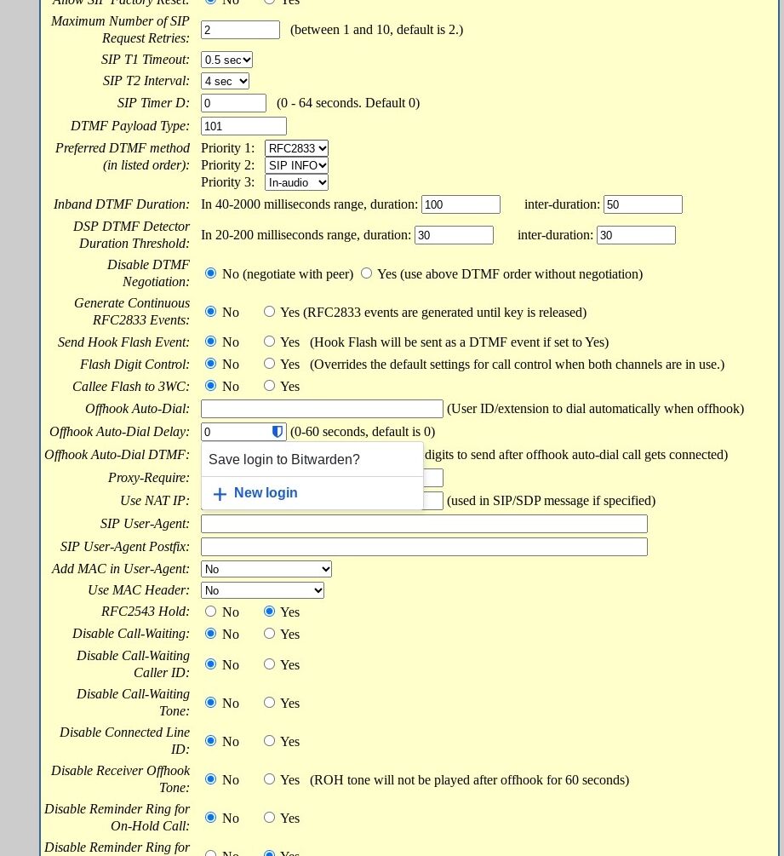Click the Maximum SIP Request Retries field

(240, 30)
